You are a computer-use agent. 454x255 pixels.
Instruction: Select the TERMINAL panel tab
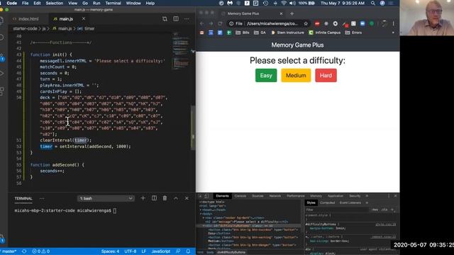tap(23, 198)
